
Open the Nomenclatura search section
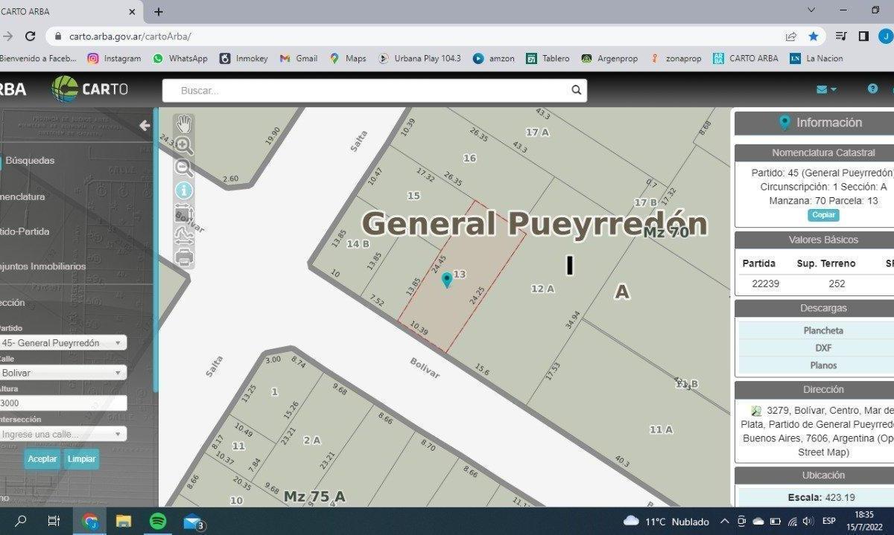pyautogui.click(x=22, y=196)
